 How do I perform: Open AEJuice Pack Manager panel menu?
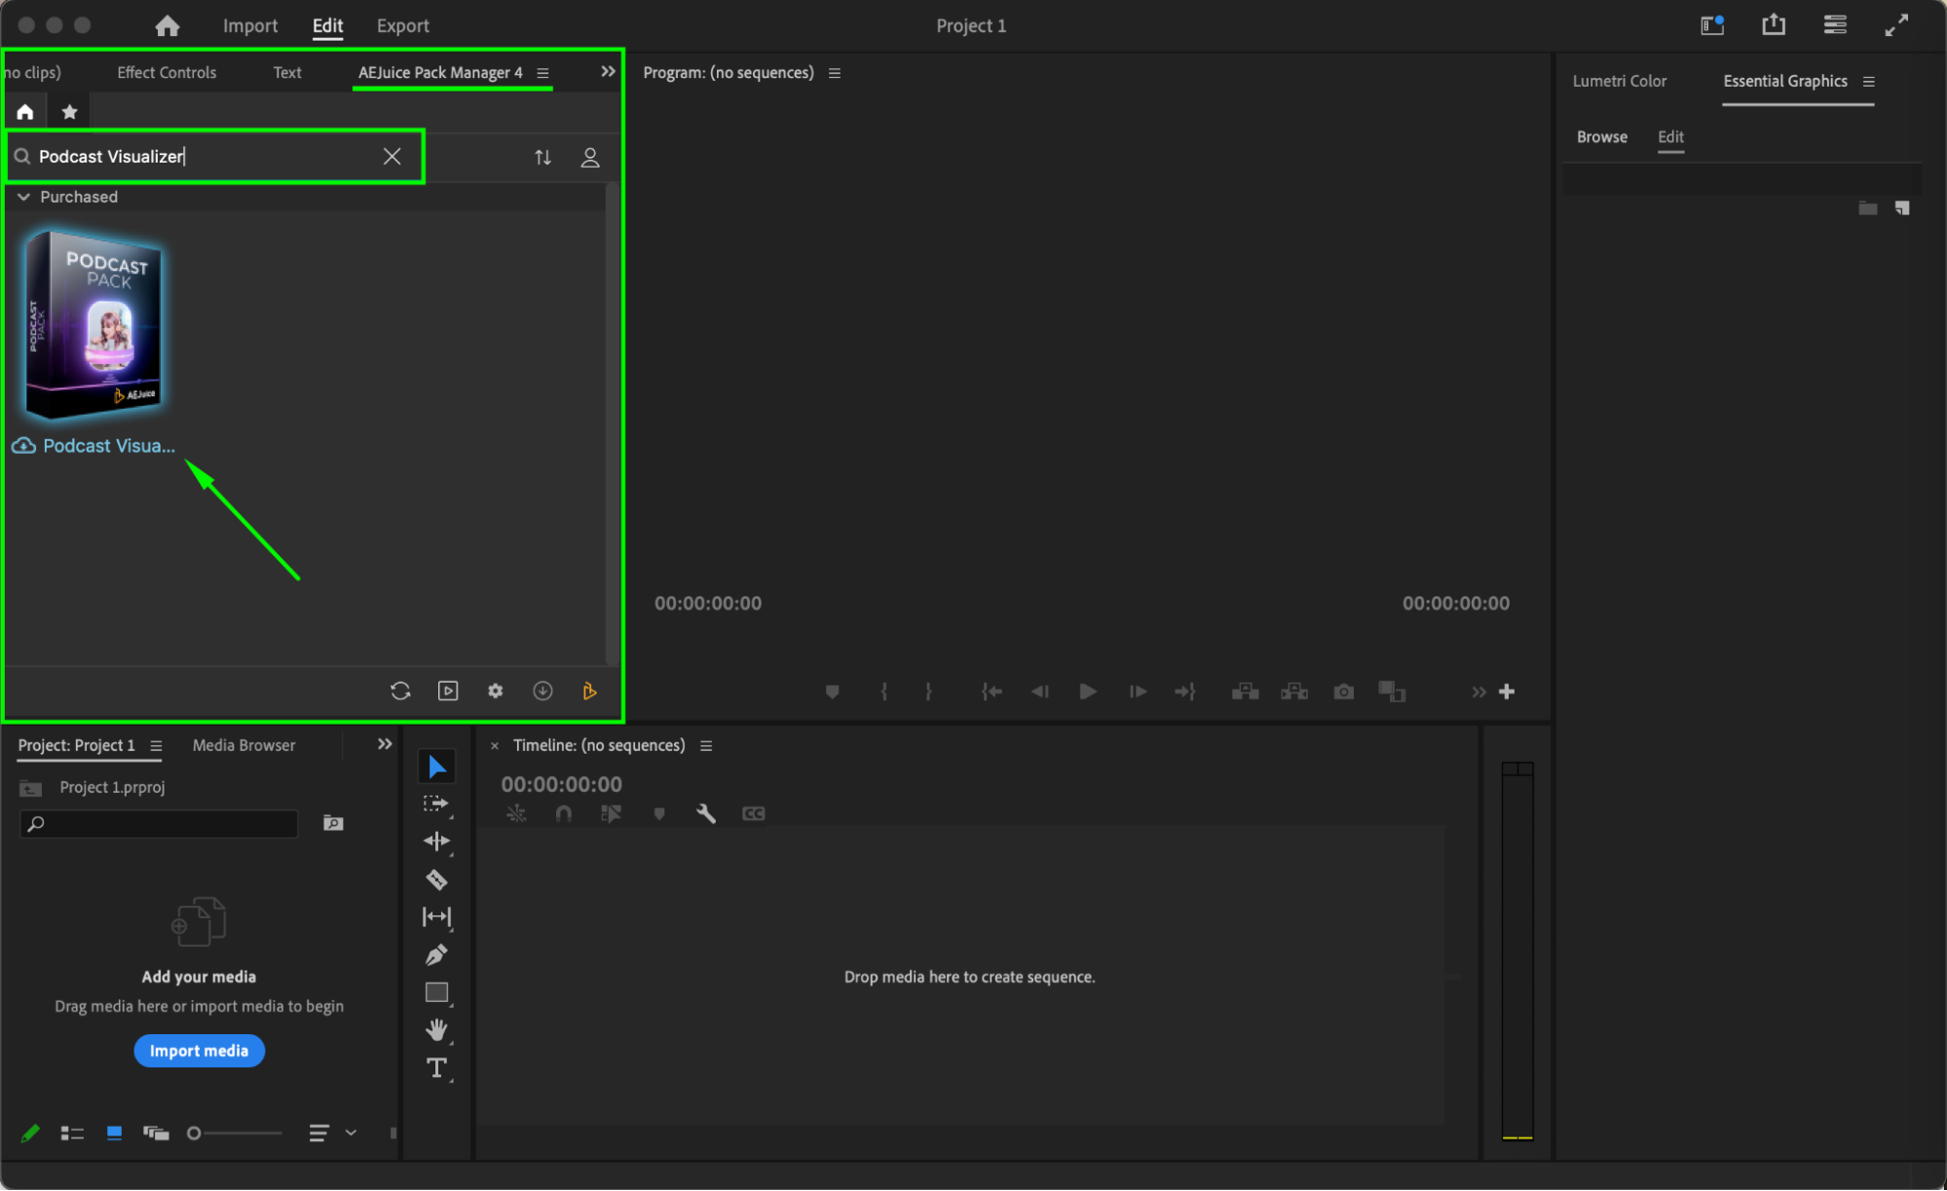[543, 73]
